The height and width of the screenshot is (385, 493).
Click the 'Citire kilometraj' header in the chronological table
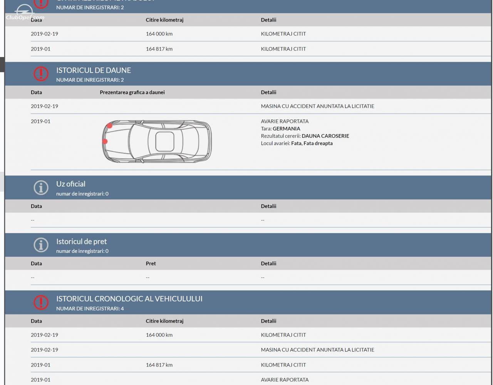point(164,321)
